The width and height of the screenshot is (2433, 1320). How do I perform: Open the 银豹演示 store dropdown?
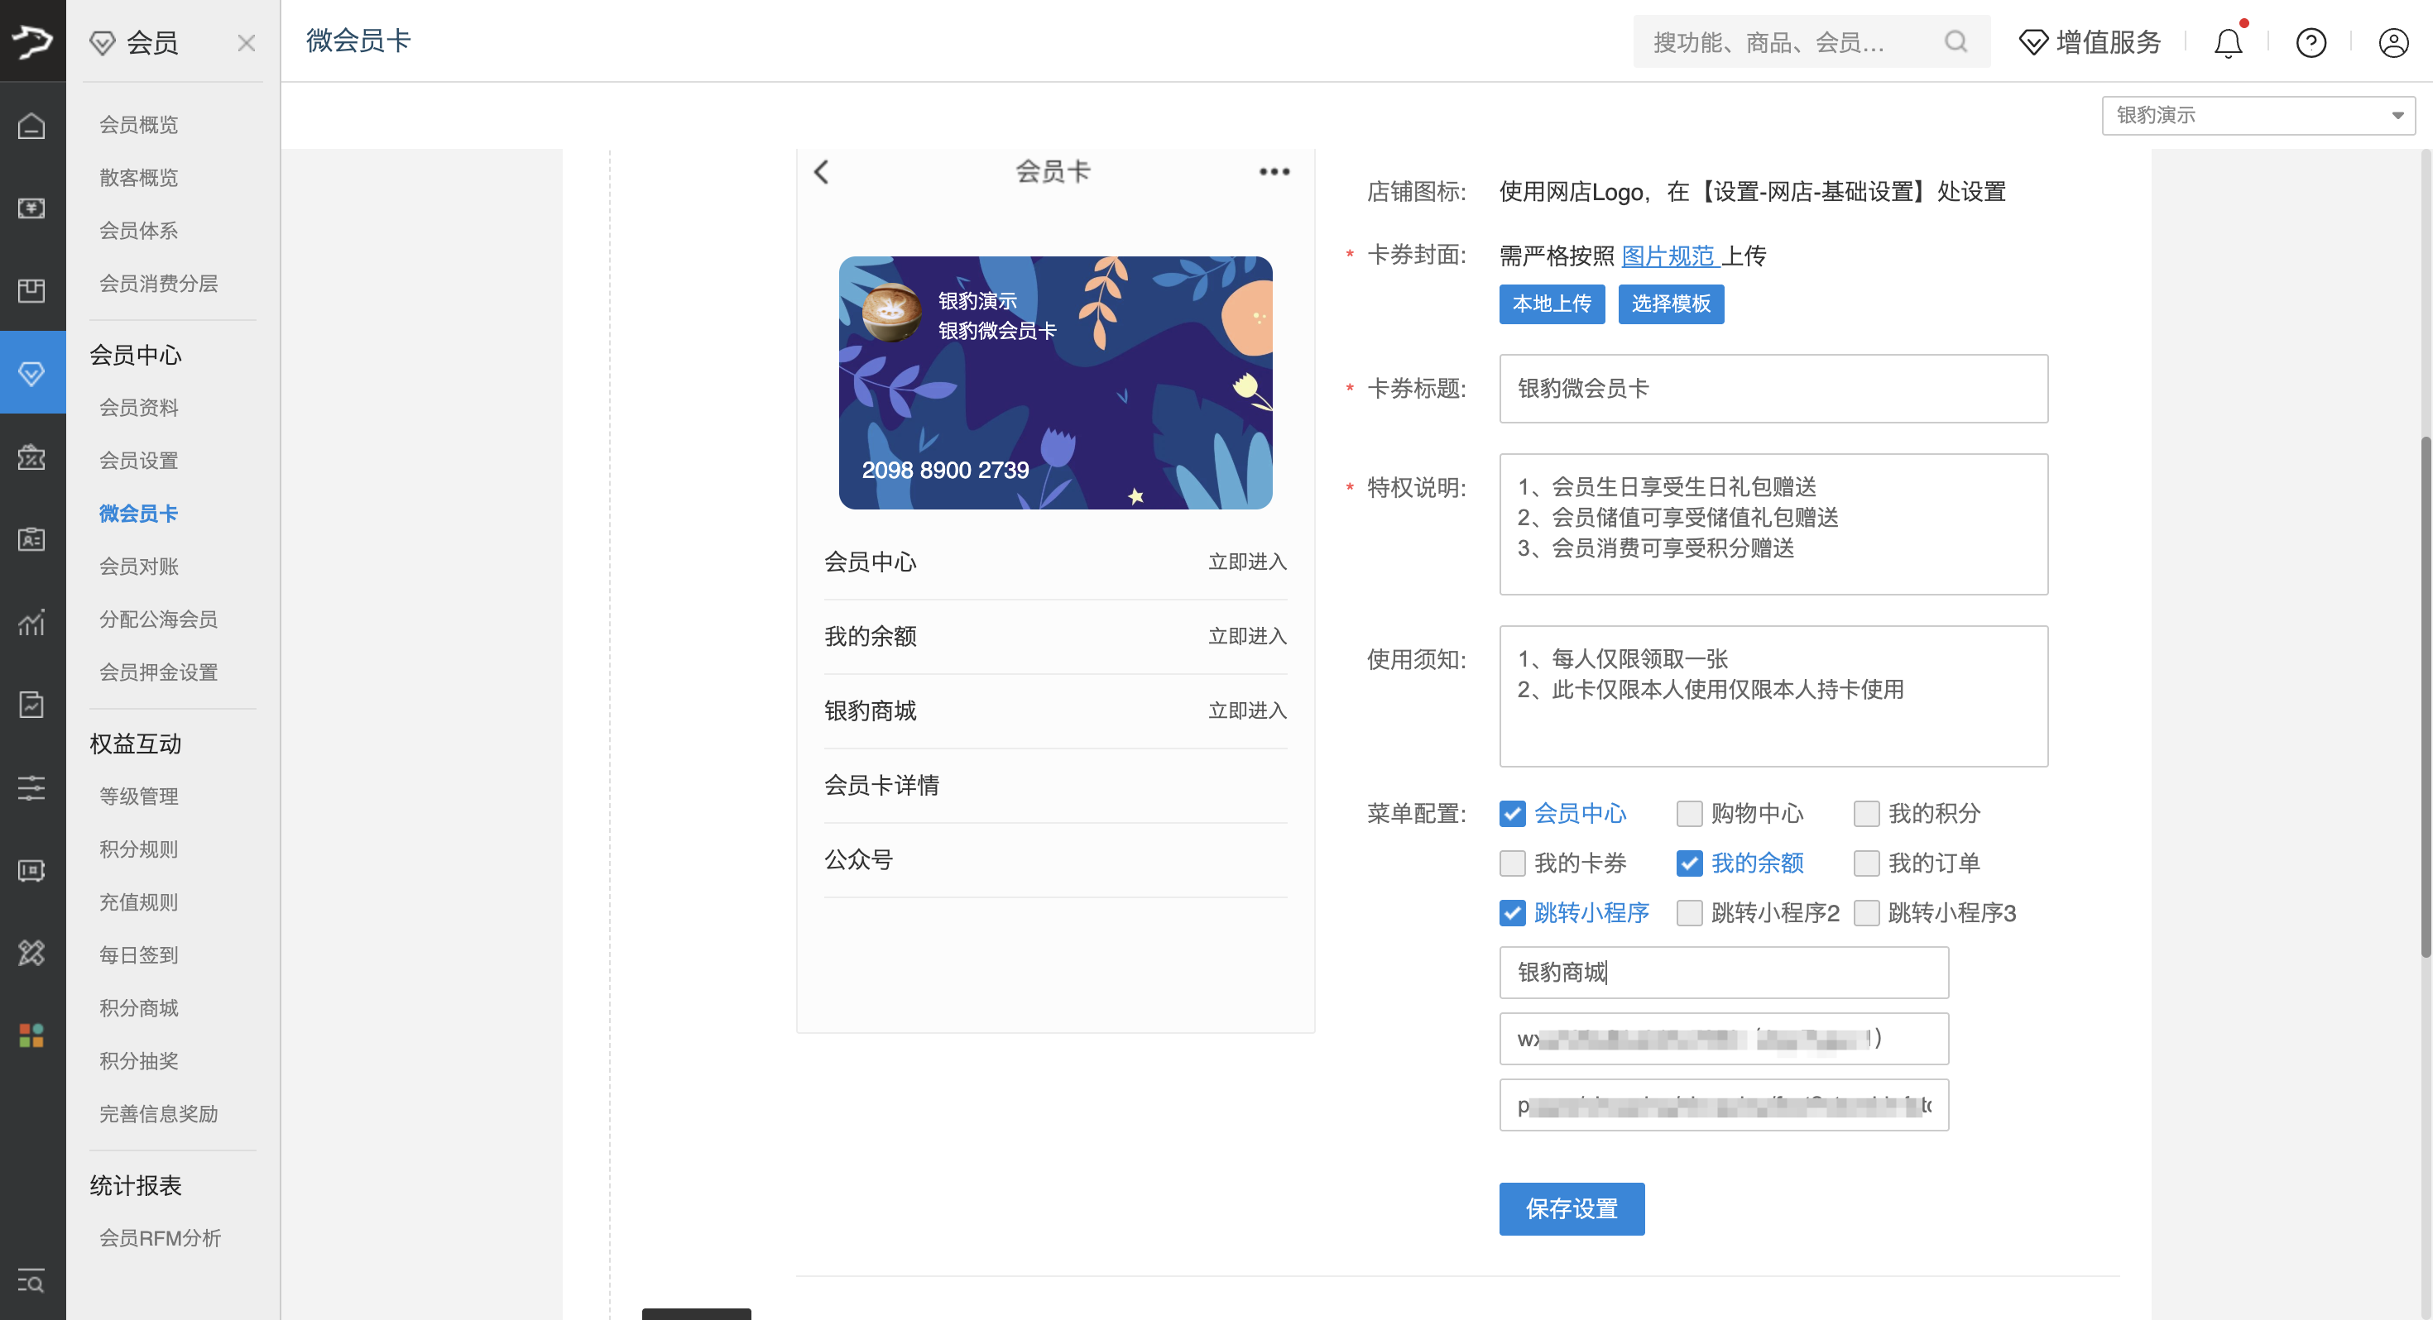[x=2258, y=115]
